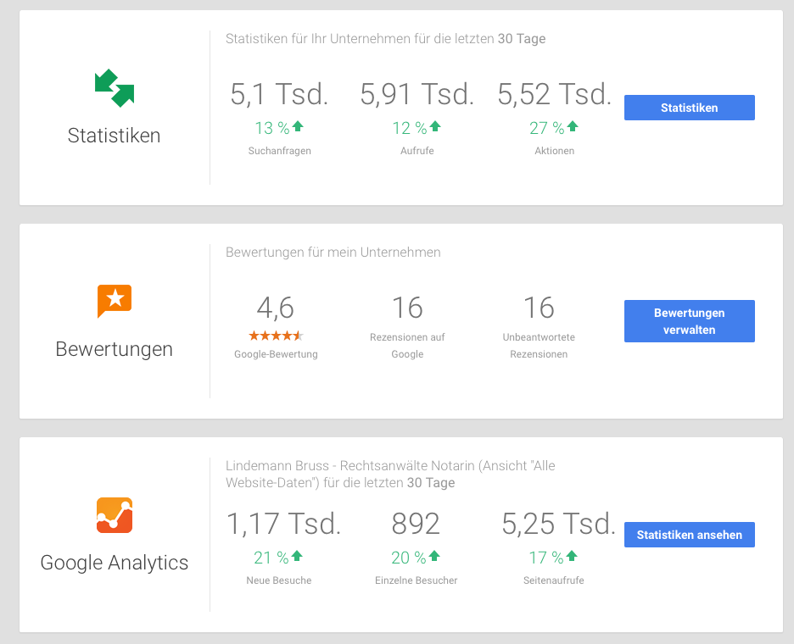Click the green arrow beside 13 % Suchanfragen
Viewport: 794px width, 644px height.
(x=298, y=127)
